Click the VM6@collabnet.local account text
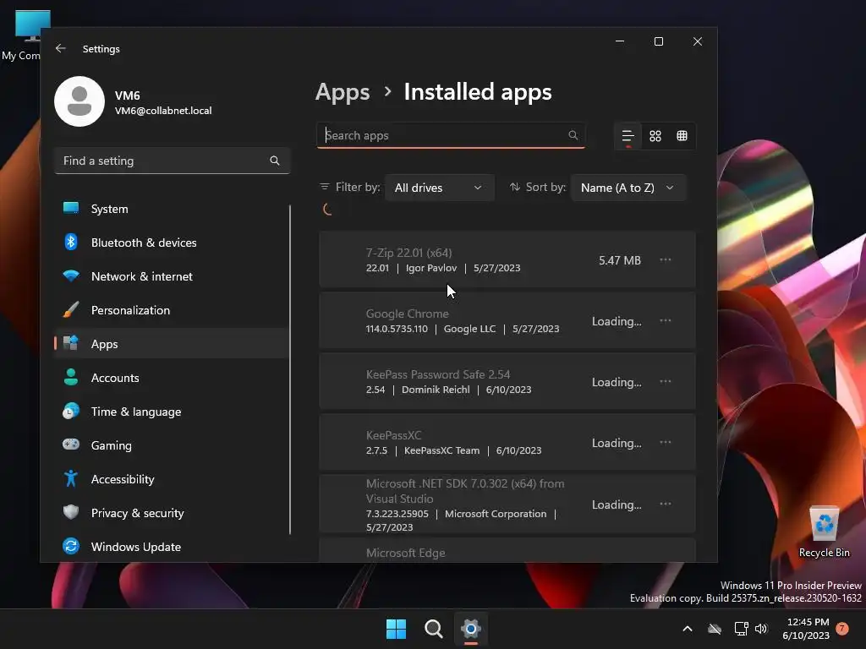The width and height of the screenshot is (866, 649). point(163,111)
